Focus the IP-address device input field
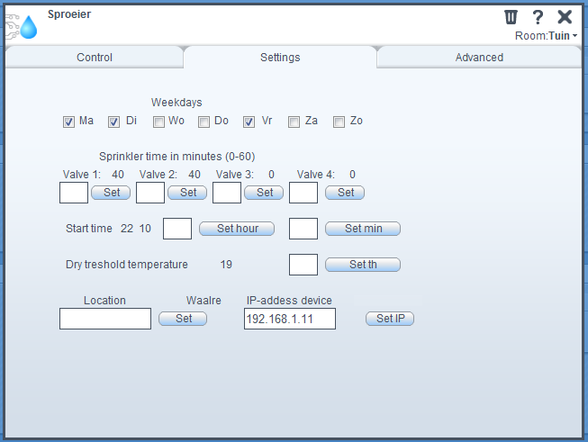588x442 pixels. click(x=289, y=319)
